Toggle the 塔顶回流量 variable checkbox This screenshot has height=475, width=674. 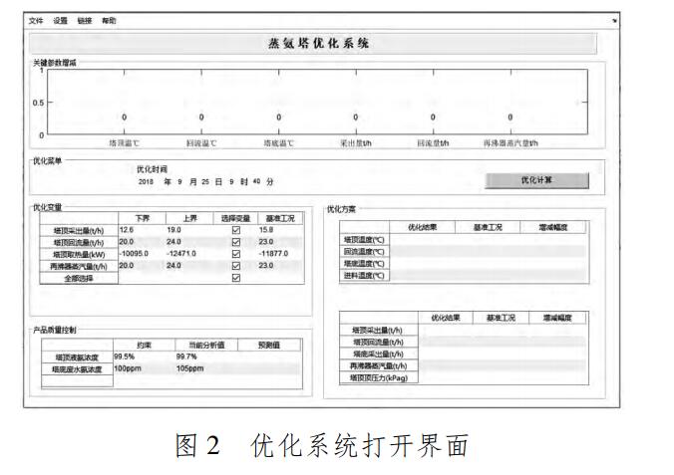click(x=235, y=242)
